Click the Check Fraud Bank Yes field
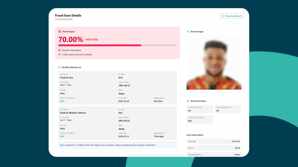Screen dimensions: 298x167 coord(199,109)
